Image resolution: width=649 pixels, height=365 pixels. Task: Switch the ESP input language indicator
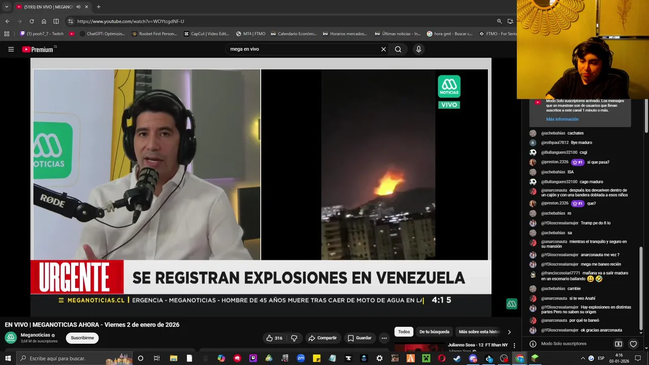pos(601,358)
